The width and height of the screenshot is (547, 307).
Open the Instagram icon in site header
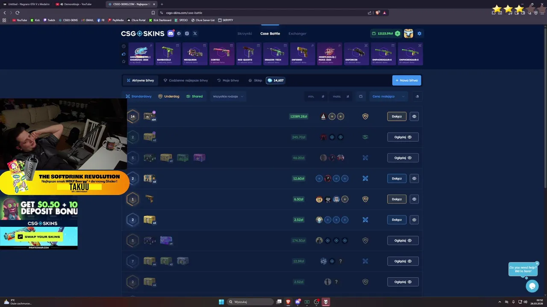pos(187,33)
